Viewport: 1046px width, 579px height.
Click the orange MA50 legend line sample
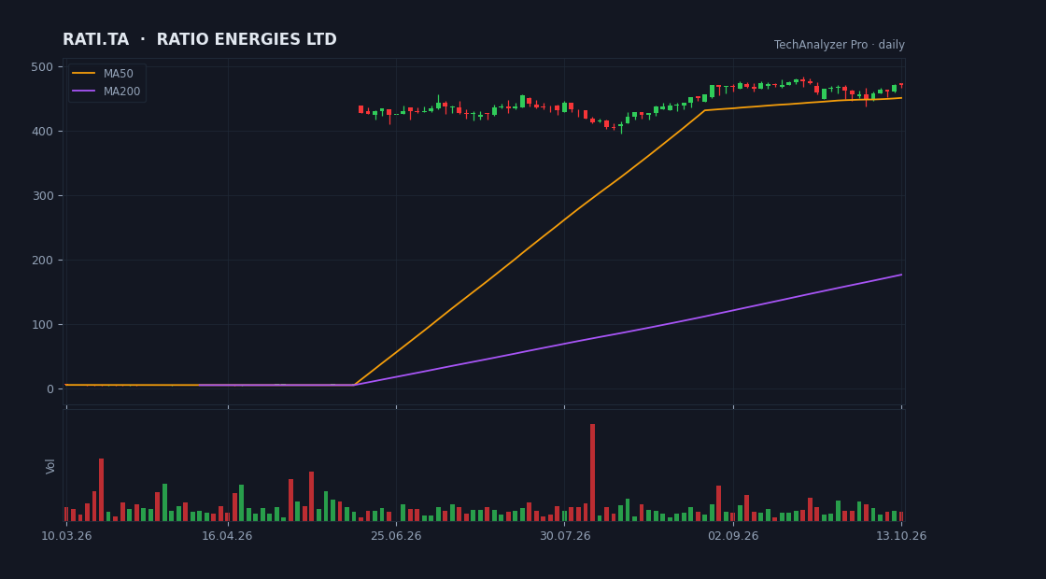[83, 74]
